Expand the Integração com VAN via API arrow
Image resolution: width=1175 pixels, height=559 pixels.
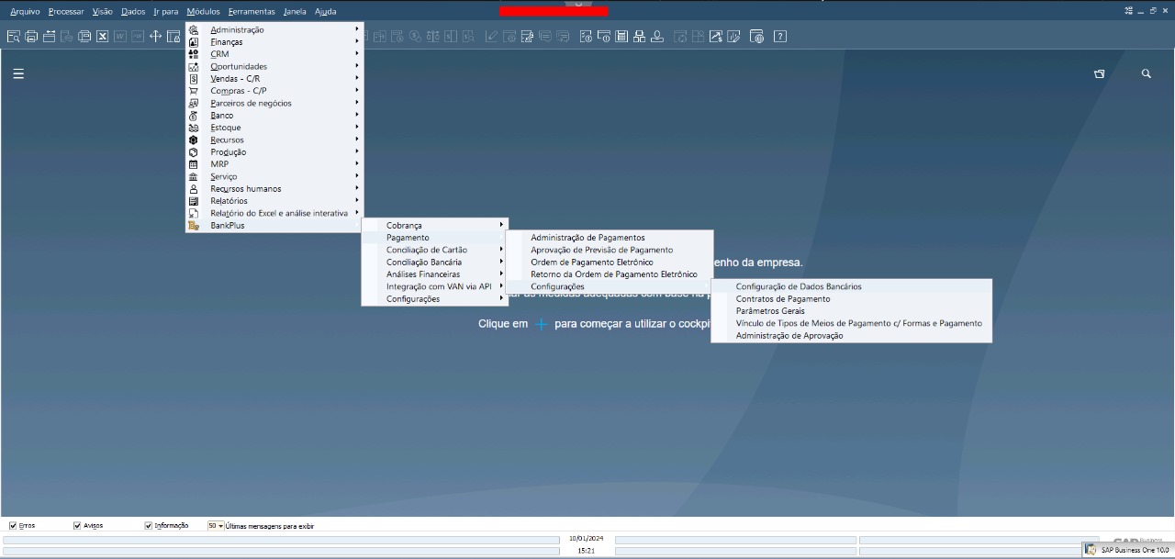501,286
